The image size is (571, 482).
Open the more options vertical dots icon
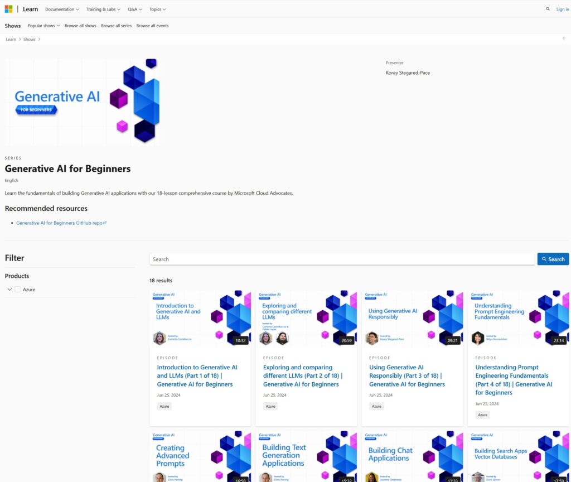point(564,38)
